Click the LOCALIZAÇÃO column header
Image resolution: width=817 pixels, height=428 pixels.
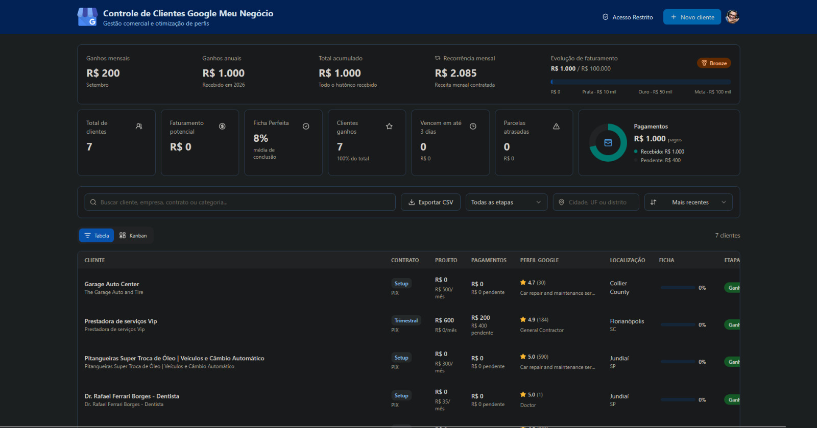tap(628, 260)
